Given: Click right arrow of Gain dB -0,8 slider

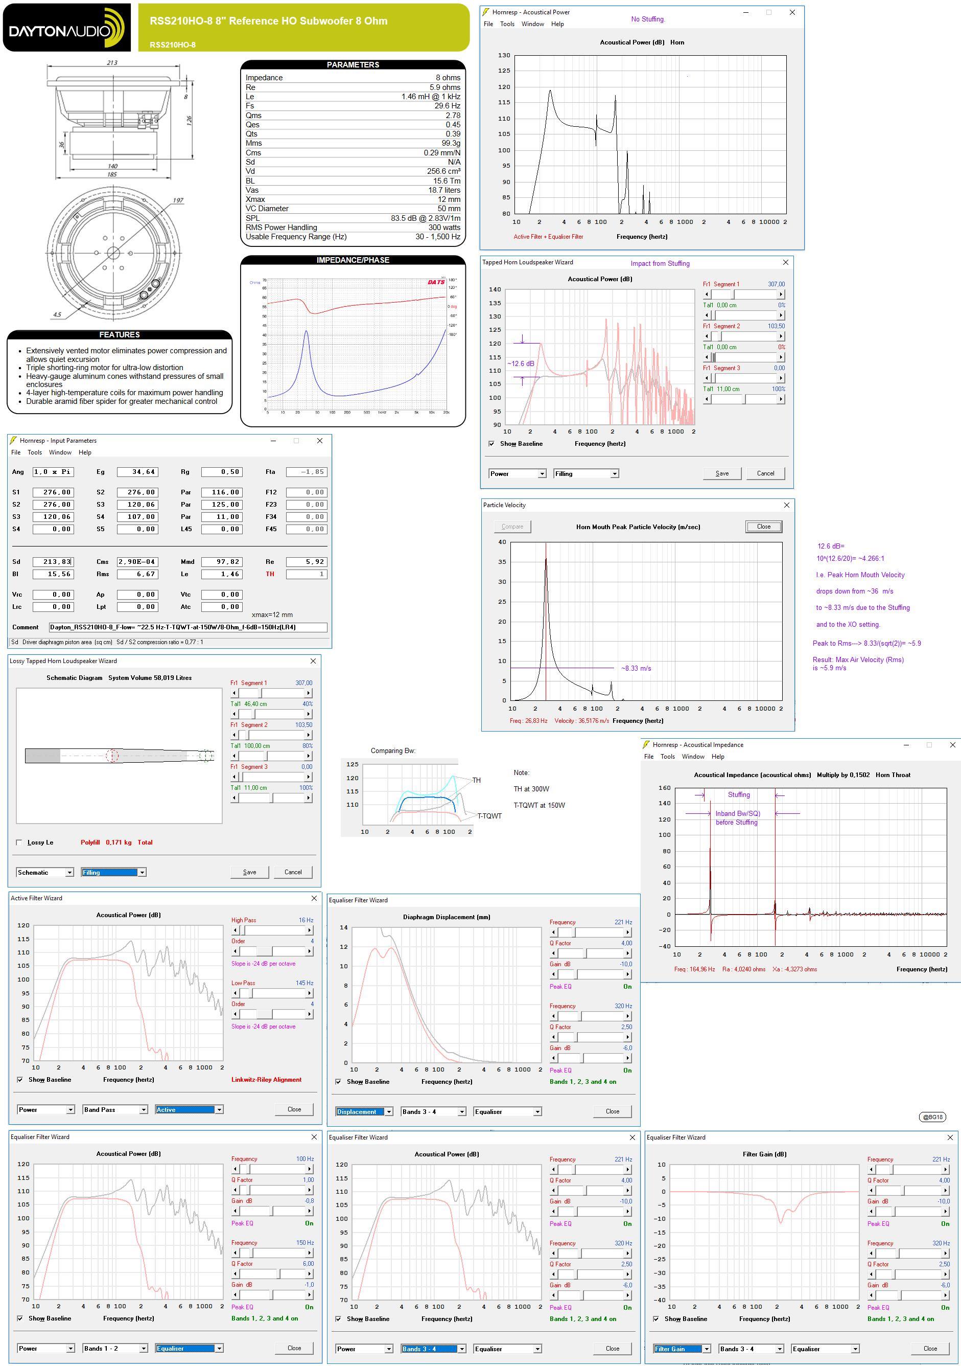Looking at the screenshot, I should (x=309, y=1211).
